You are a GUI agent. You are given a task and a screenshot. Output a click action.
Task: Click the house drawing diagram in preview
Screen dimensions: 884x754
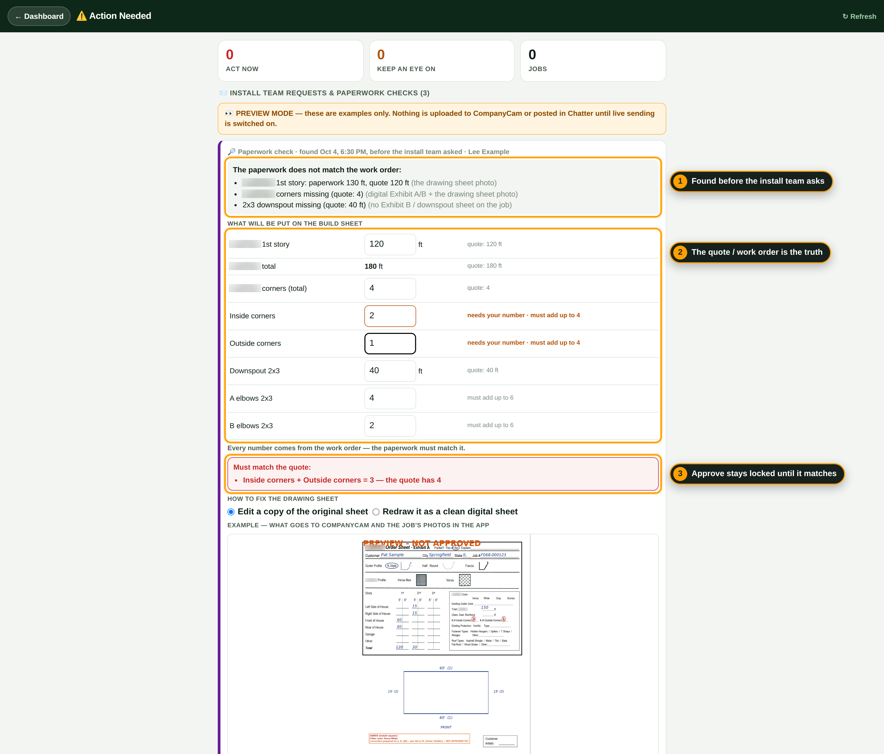pos(446,693)
